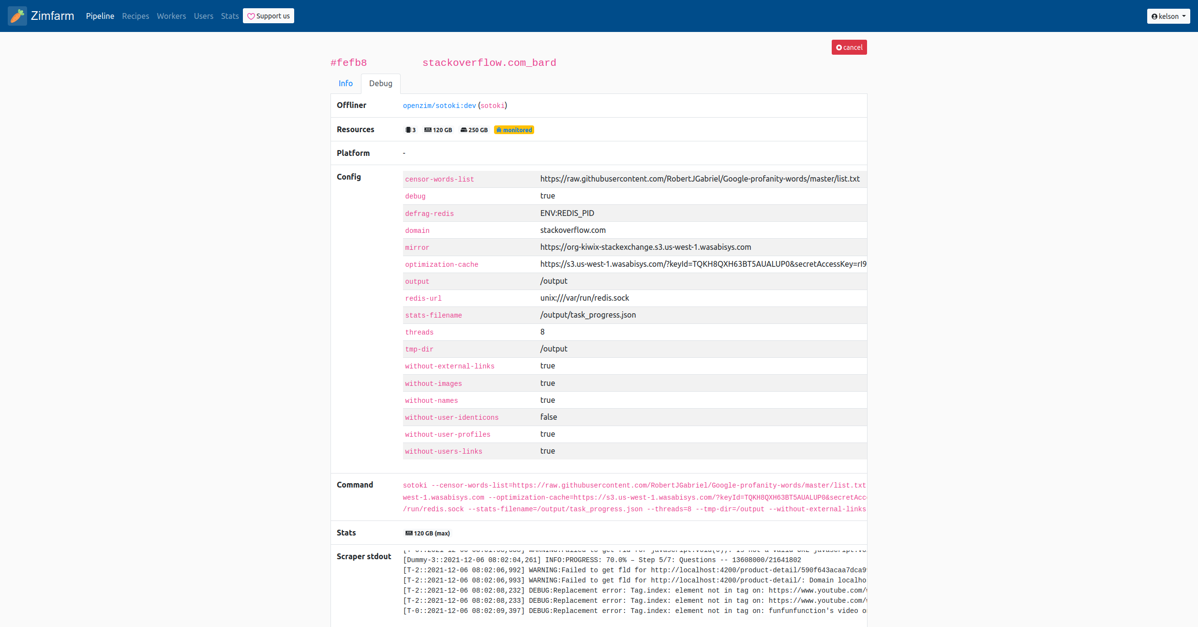Screen dimensions: 1198x627
Task: Click the stop icon on the cancel button
Action: [x=839, y=47]
